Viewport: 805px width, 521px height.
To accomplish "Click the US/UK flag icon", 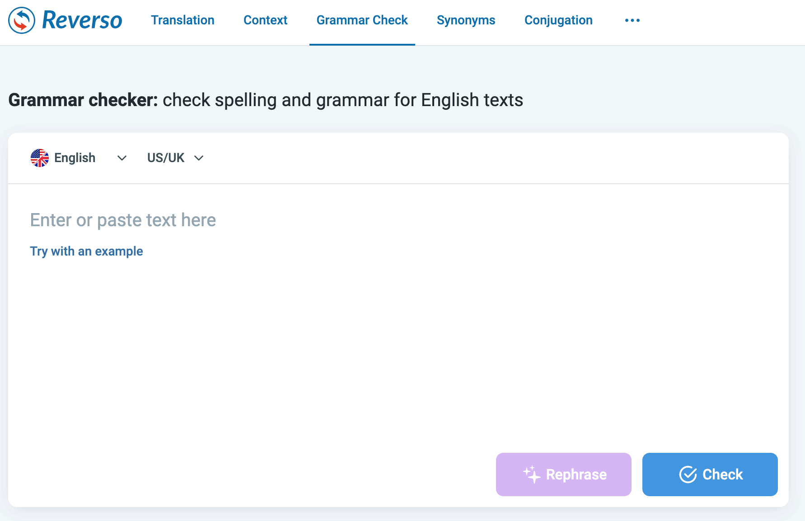I will click(40, 158).
